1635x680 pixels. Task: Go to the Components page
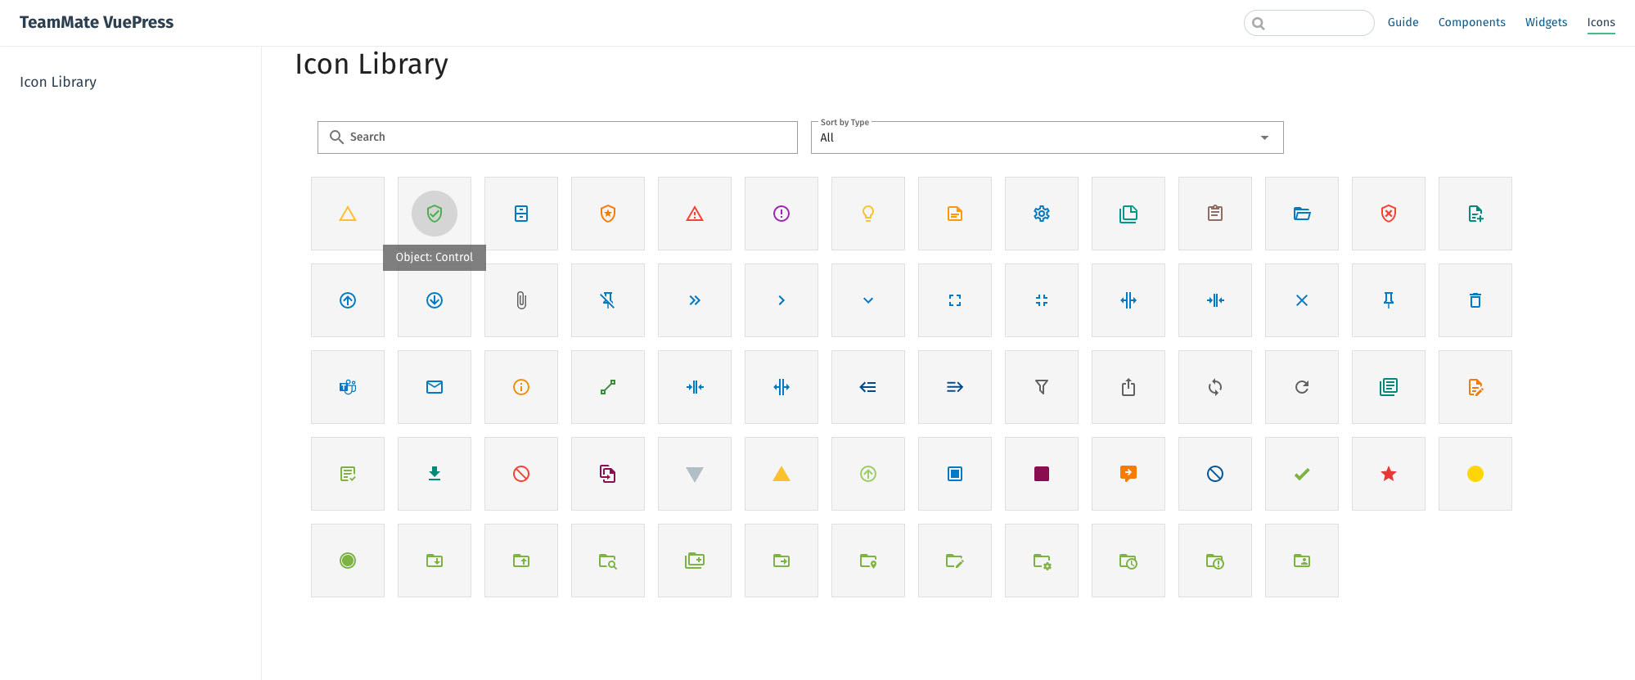1471,22
